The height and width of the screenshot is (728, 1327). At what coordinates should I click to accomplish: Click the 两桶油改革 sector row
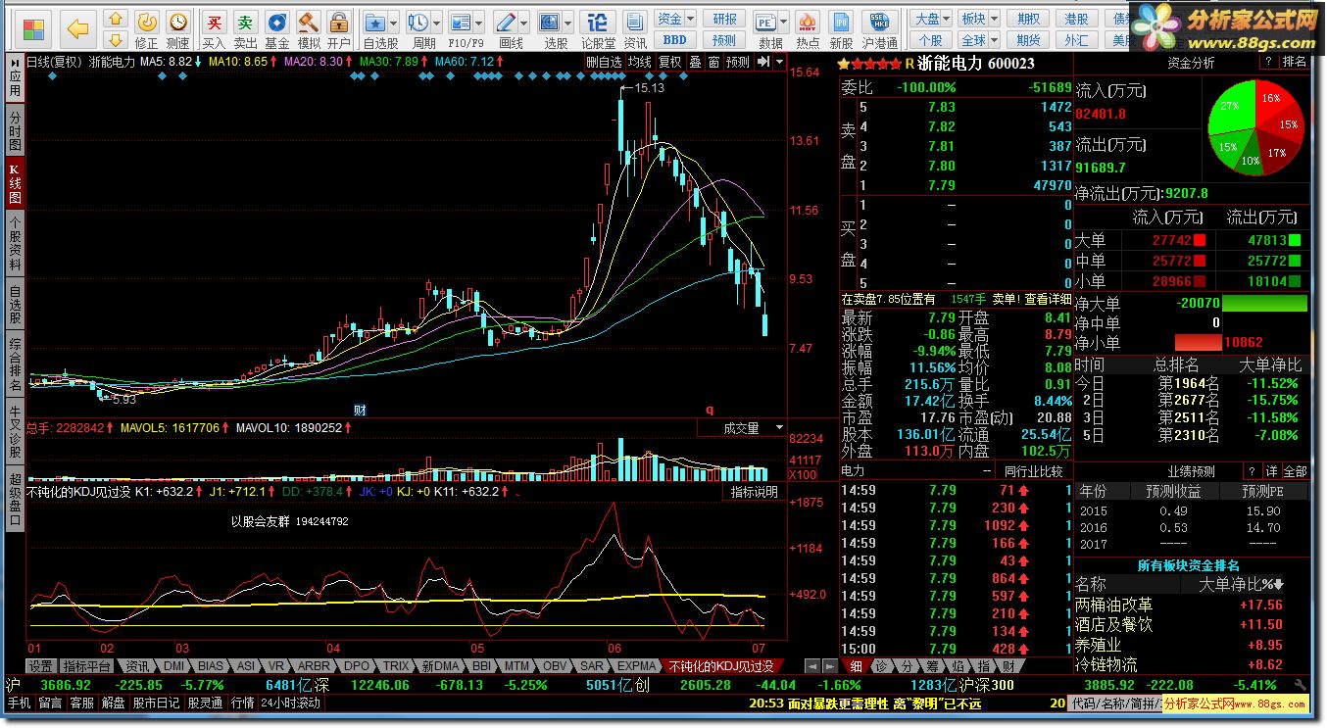[1192, 606]
